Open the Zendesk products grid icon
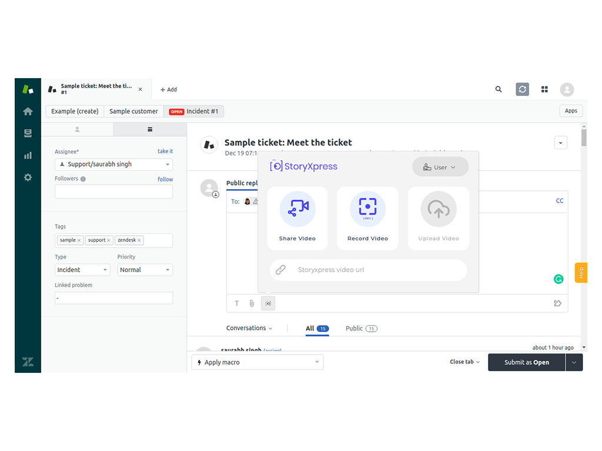The height and width of the screenshot is (451, 602). (x=544, y=89)
